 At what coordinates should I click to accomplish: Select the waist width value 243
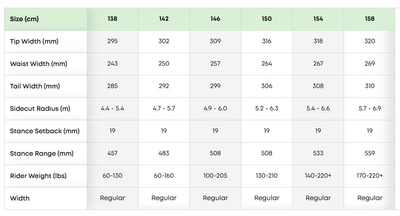[112, 64]
